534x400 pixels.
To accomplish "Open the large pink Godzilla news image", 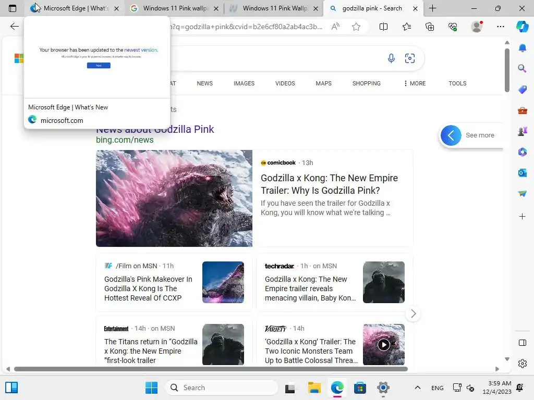I will point(174,198).
